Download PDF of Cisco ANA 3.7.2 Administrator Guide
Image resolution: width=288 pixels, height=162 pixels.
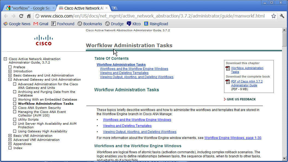[247, 83]
